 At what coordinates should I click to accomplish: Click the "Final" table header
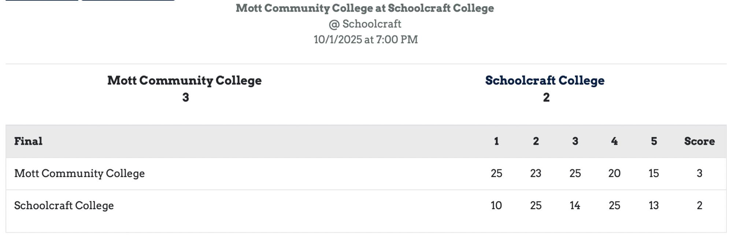tap(28, 141)
